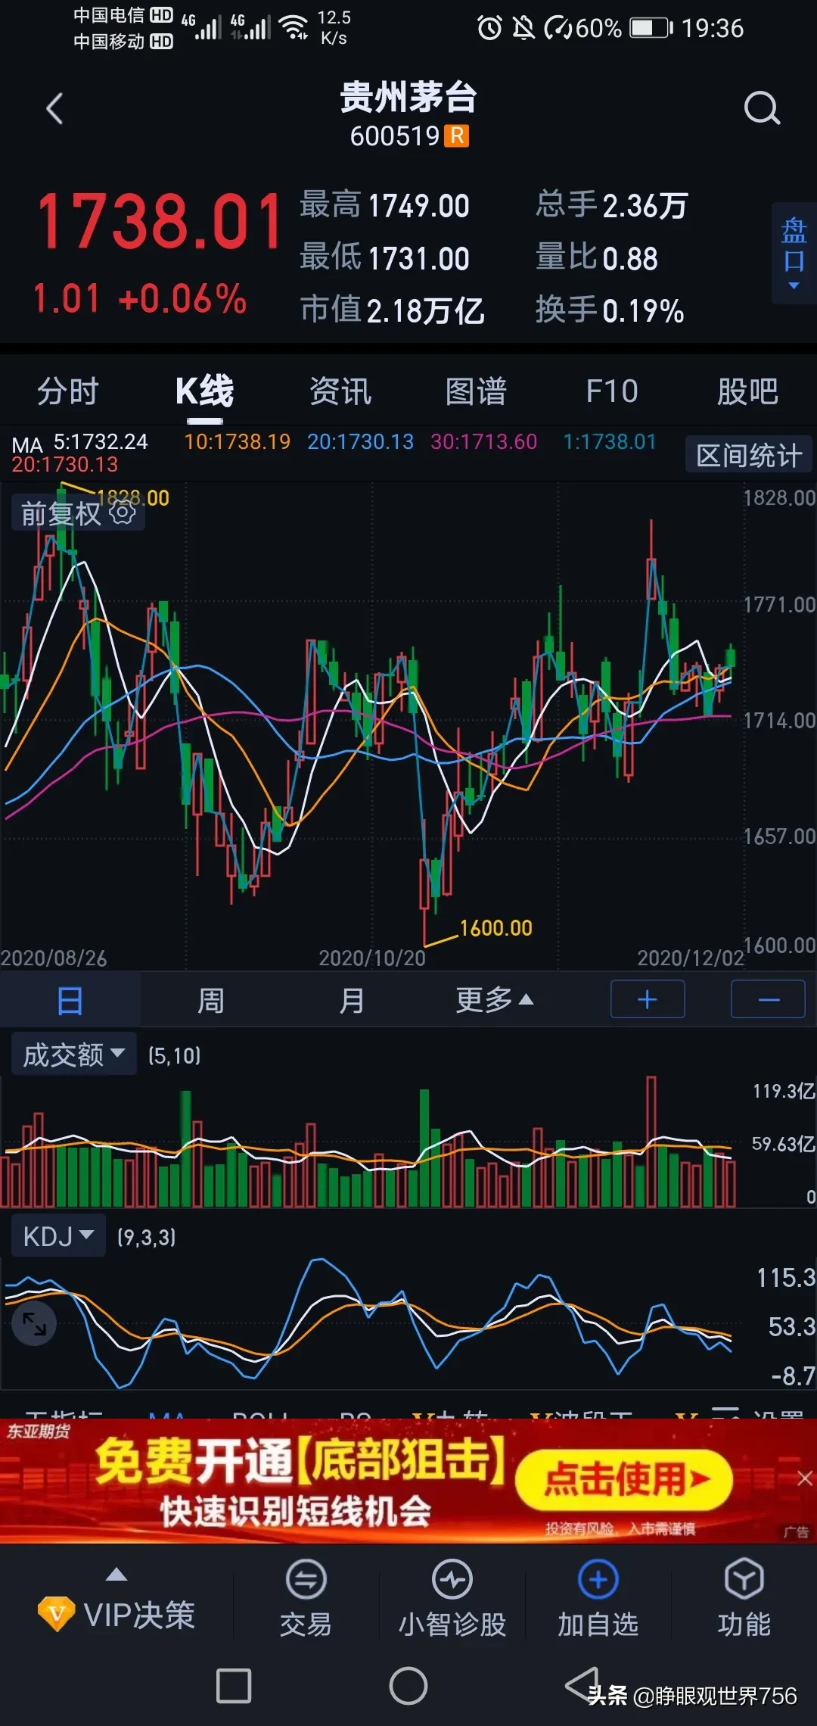The image size is (817, 1726).
Task: Tap stock name 贵州茅台 title
Action: pos(408,98)
